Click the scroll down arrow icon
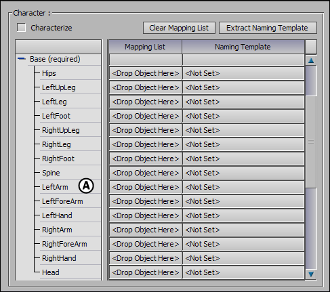Viewport: 330px width, 292px height. tap(311, 274)
